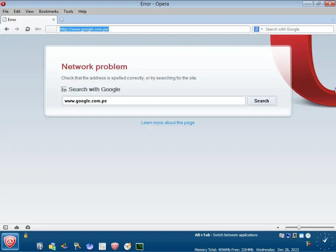Viewport: 336px width, 252px height.
Task: Click the Google search engine icon
Action: tap(257, 29)
